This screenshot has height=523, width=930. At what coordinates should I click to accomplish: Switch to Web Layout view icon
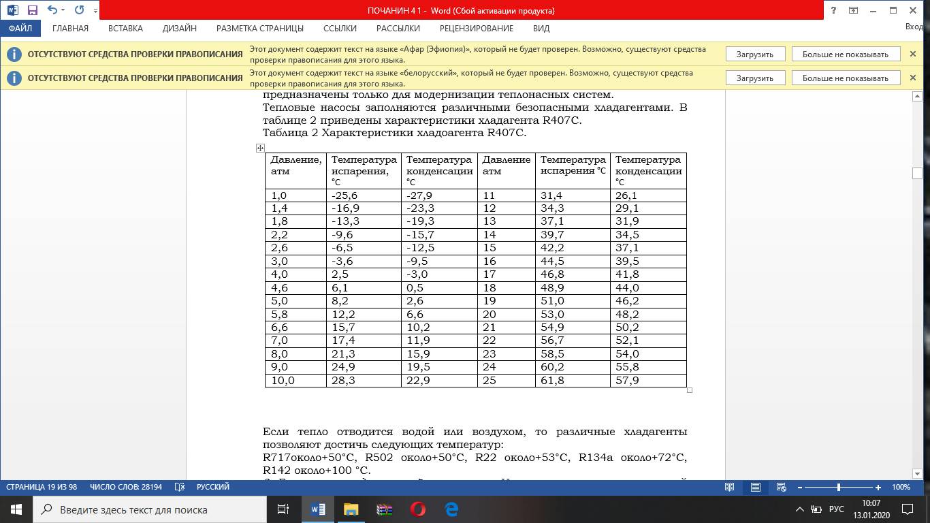click(x=782, y=487)
